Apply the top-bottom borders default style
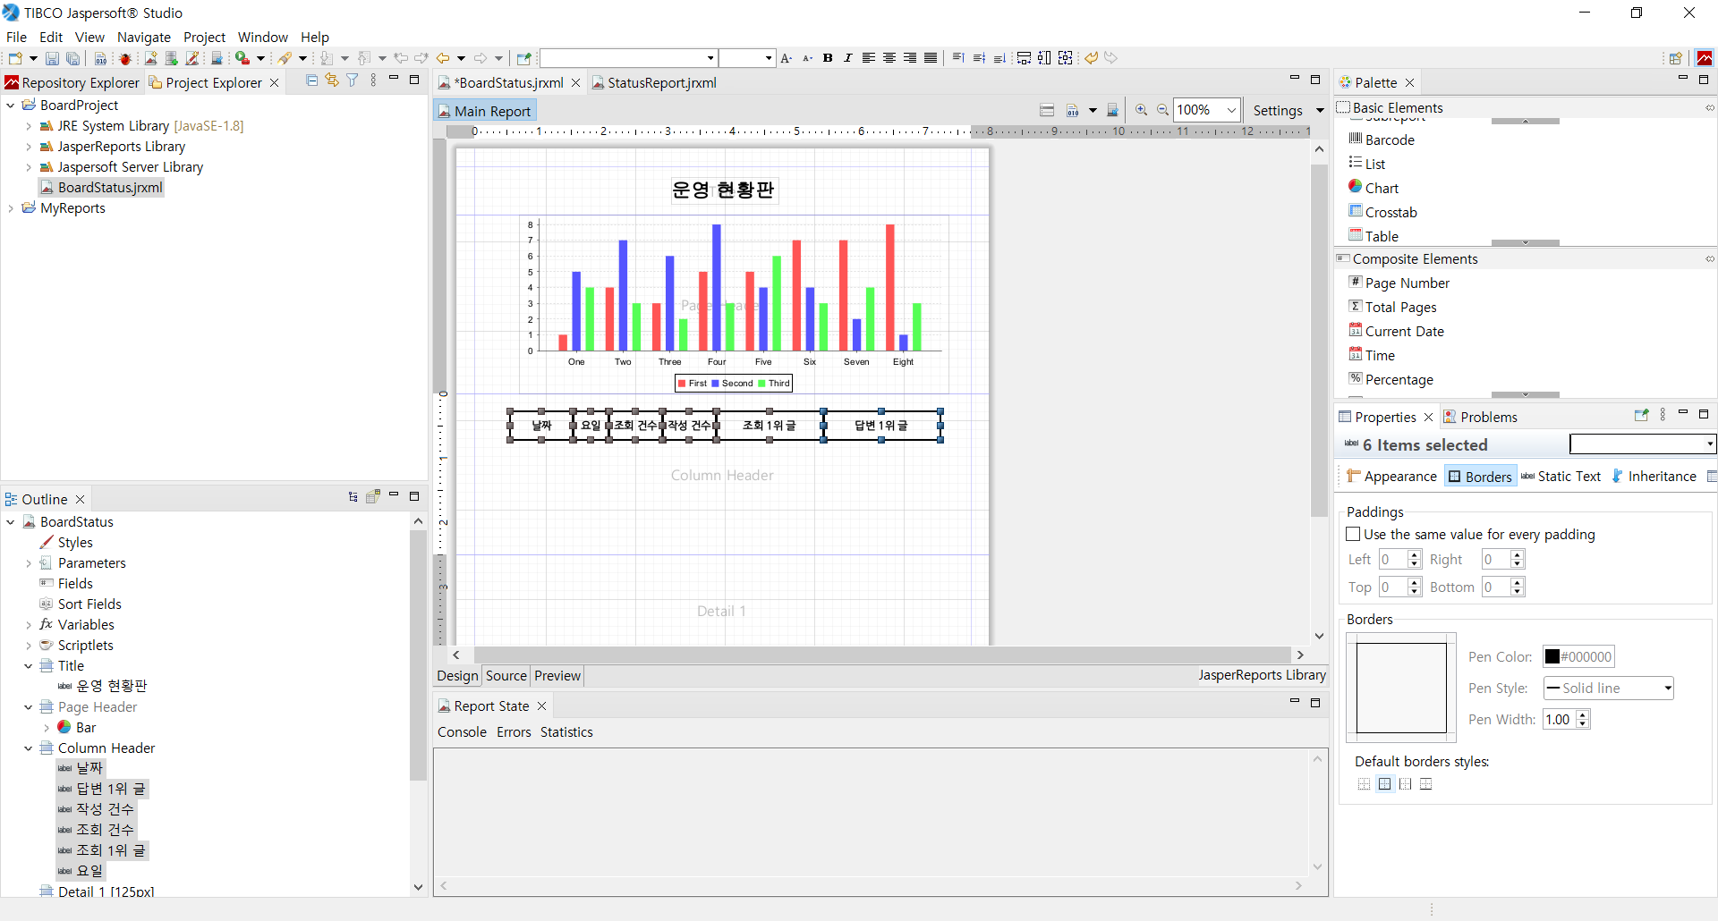 click(1425, 784)
